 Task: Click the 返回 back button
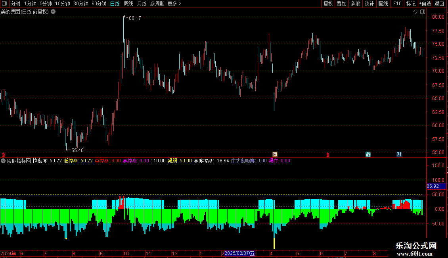point(439,4)
